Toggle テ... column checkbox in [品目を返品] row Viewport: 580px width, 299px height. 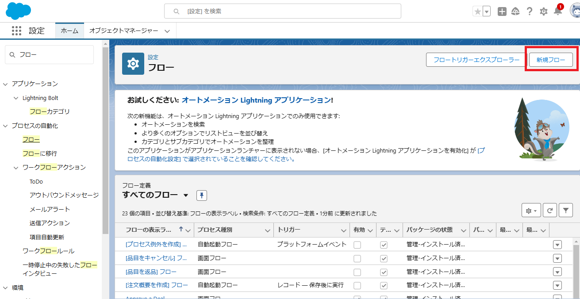coord(384,272)
